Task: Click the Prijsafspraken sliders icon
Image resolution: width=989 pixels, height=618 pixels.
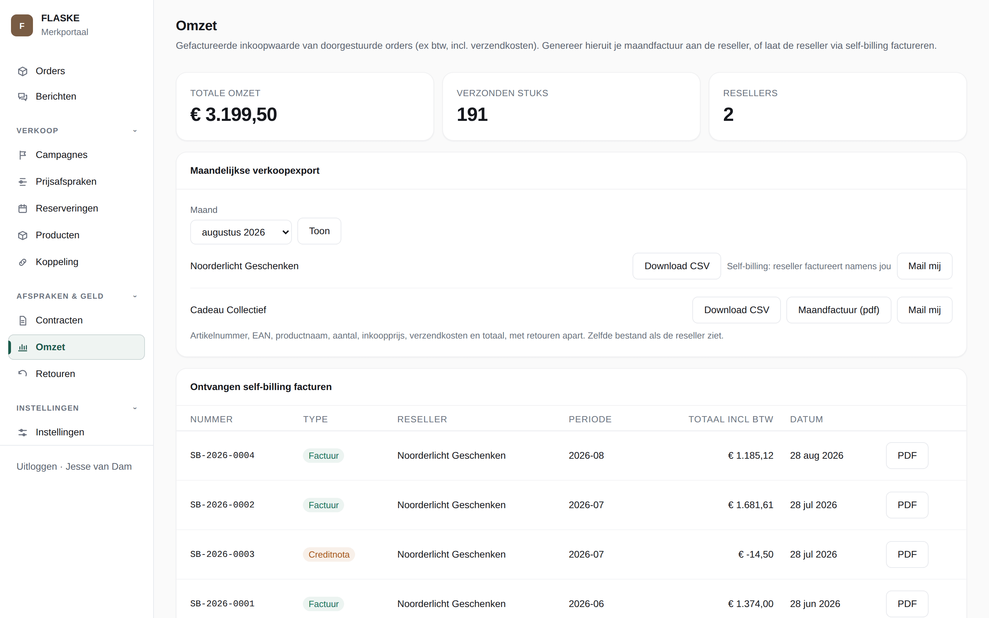Action: coord(23,182)
